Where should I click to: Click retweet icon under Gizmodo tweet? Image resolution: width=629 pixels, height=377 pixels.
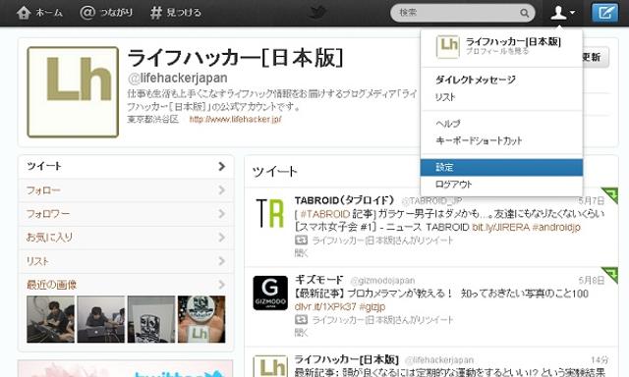pos(302,319)
